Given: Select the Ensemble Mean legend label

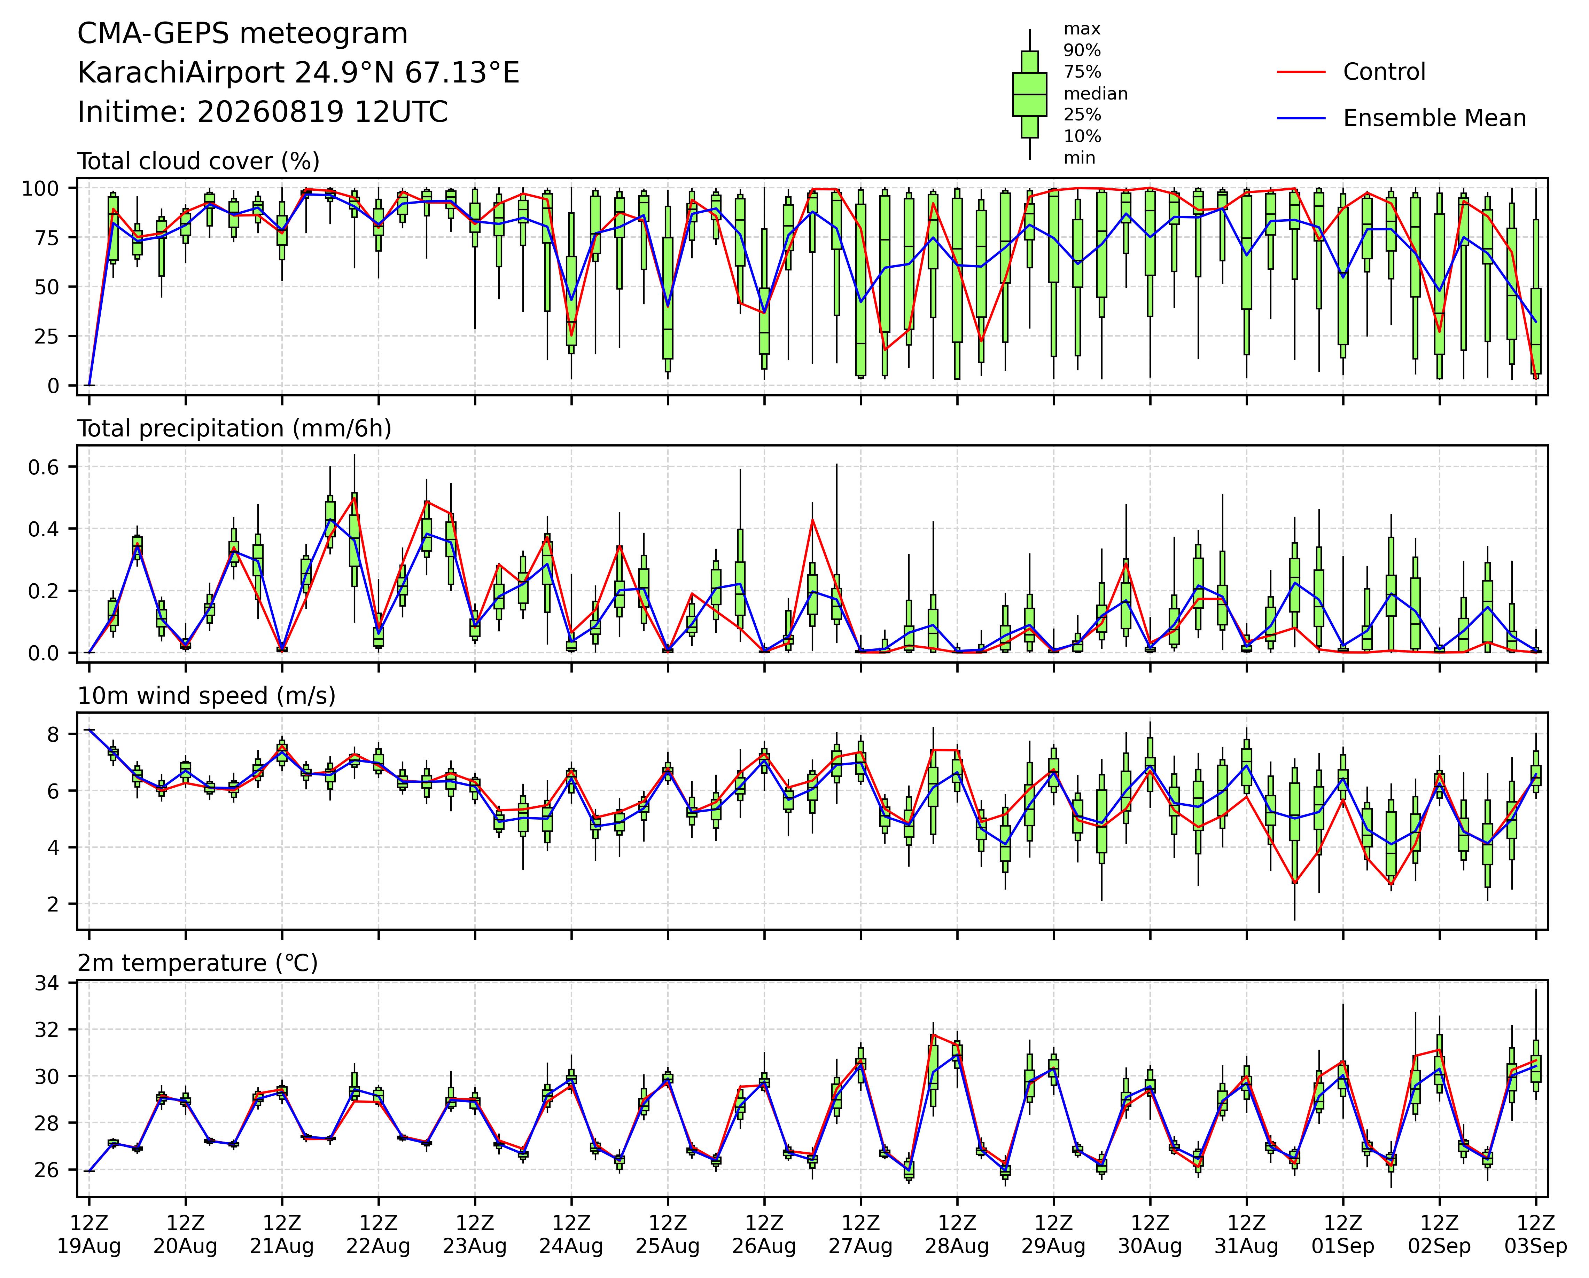Looking at the screenshot, I should (1434, 119).
